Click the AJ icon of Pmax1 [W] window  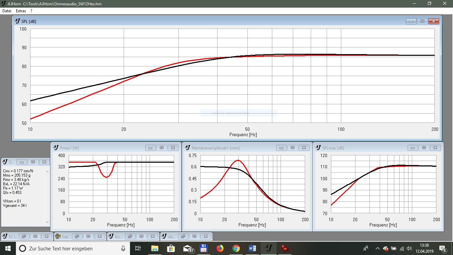pyautogui.click(x=56, y=148)
